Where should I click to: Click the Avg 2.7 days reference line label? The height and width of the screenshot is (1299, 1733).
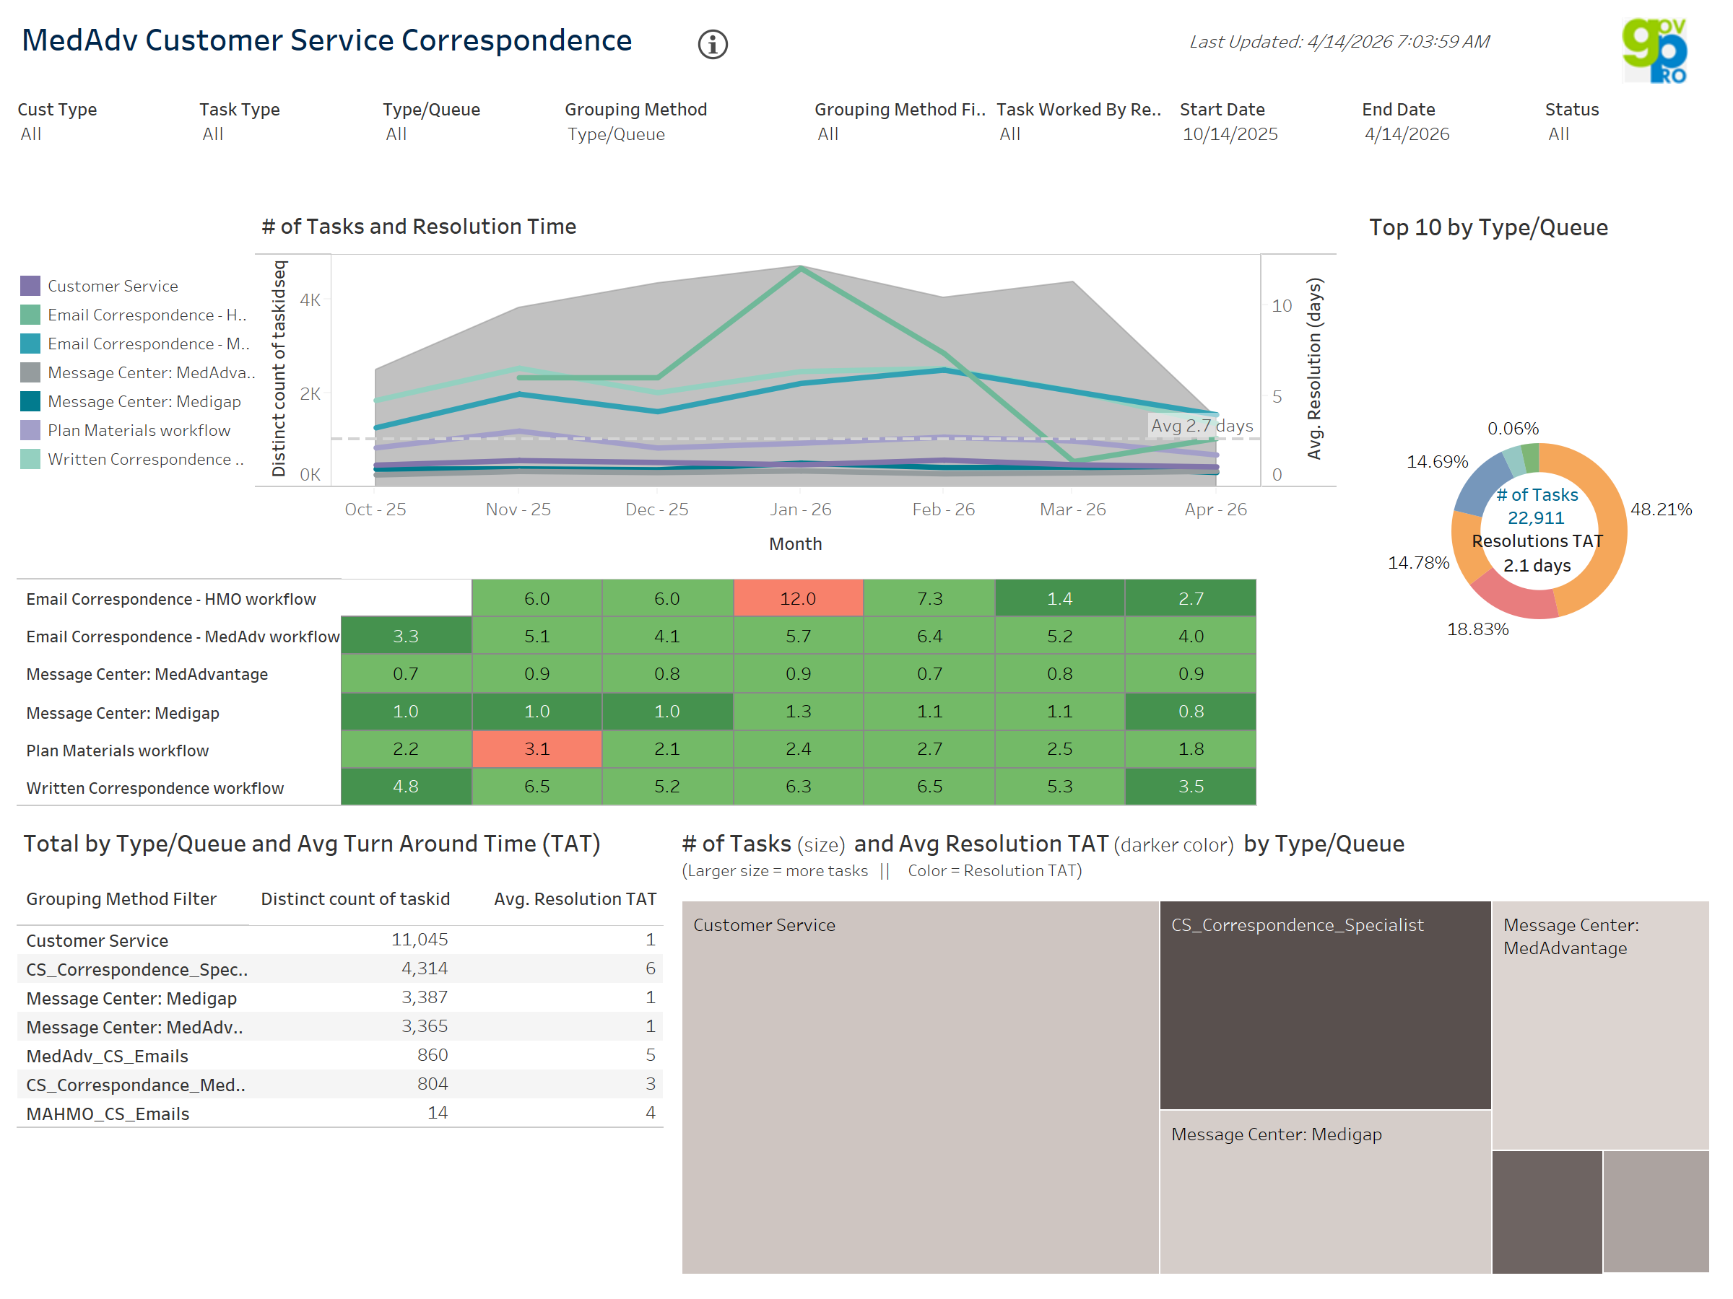[x=1202, y=426]
